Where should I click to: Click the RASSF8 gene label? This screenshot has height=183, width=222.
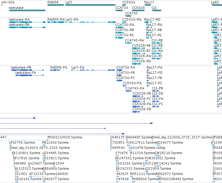click(x=53, y=2)
